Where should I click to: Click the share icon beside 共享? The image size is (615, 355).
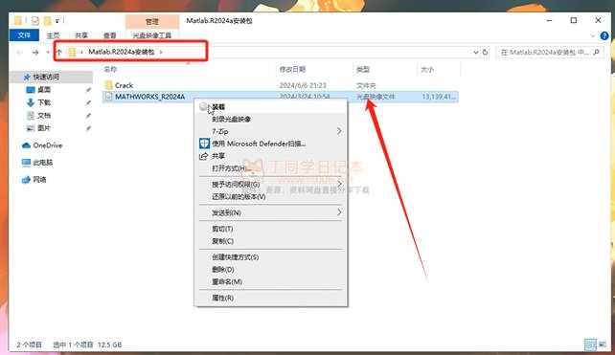tap(203, 156)
